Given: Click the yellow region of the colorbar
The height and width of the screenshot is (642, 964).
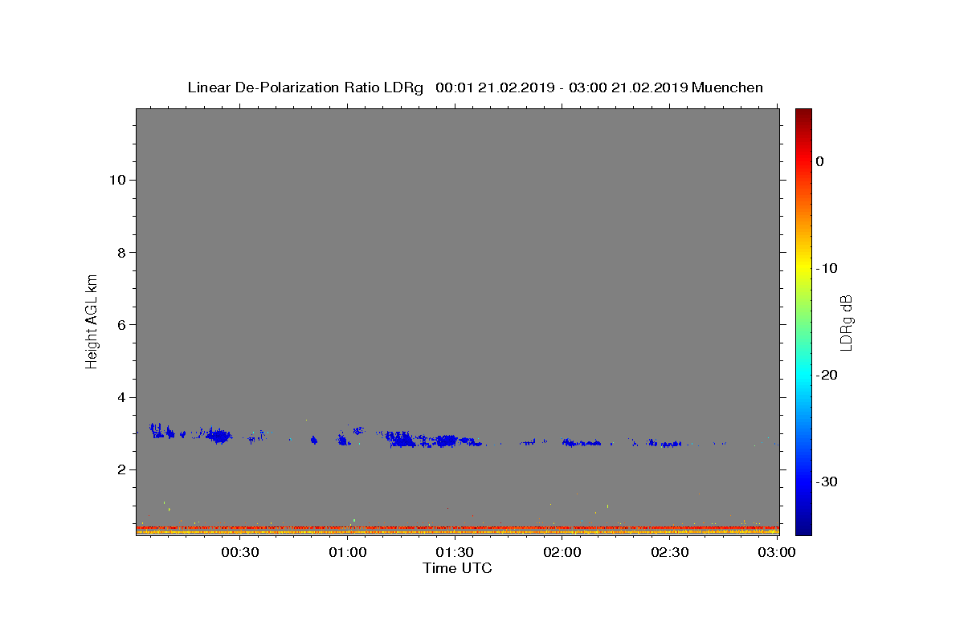Looking at the screenshot, I should click(803, 265).
